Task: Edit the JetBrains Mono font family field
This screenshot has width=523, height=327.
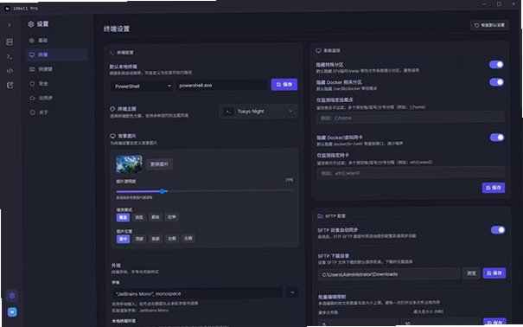Action: pyautogui.click(x=197, y=293)
